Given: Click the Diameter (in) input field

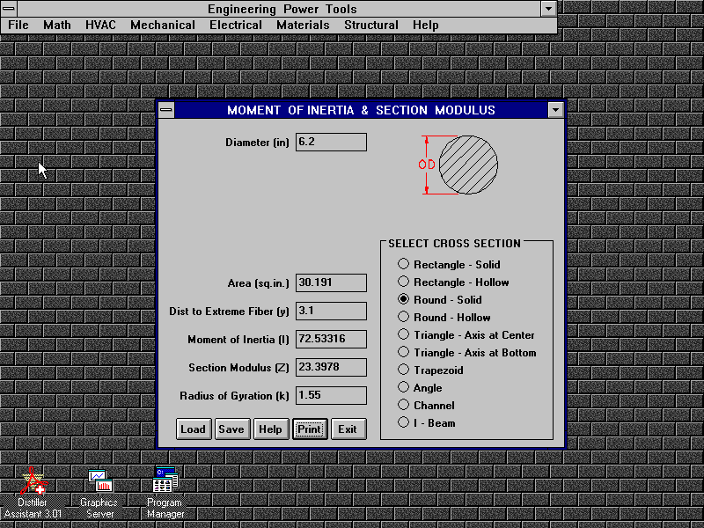Looking at the screenshot, I should [331, 142].
